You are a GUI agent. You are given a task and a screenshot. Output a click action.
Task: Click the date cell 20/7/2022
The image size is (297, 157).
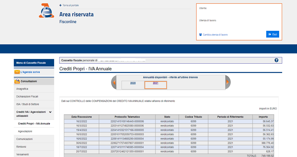(81, 151)
